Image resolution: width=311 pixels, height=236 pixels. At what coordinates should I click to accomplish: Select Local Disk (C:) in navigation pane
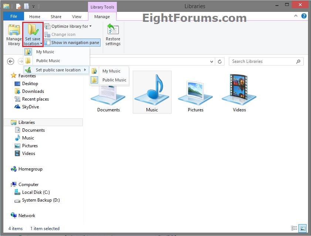click(36, 192)
